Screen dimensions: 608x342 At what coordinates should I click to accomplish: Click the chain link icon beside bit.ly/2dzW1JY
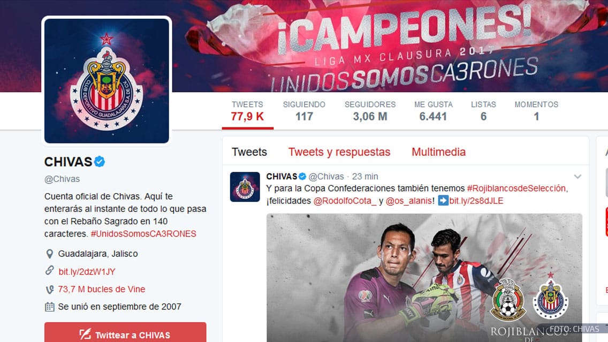pos(50,271)
